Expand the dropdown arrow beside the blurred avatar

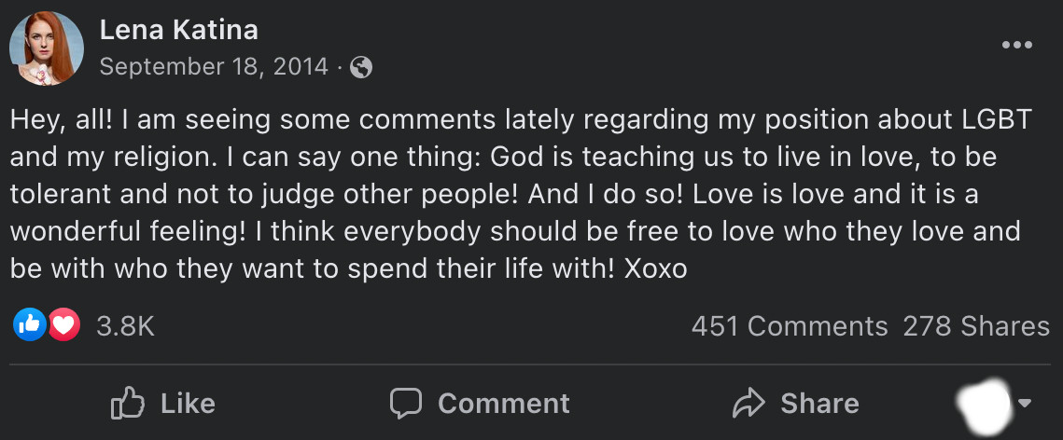(x=1025, y=404)
